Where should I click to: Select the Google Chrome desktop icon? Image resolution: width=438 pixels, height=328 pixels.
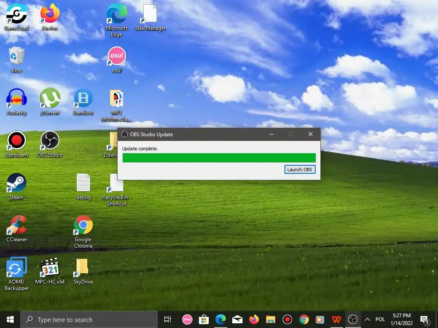[x=83, y=232]
